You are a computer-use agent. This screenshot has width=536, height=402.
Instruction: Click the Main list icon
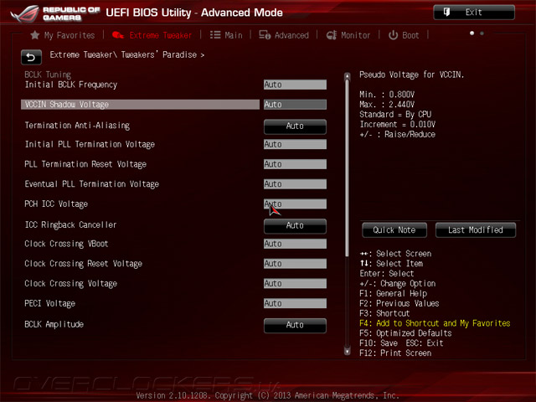click(215, 35)
